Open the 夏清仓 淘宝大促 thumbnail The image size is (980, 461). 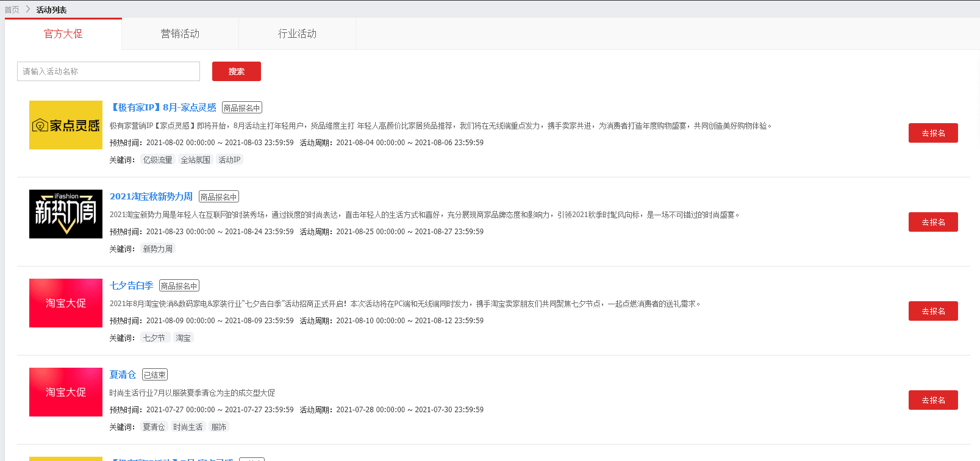66,392
